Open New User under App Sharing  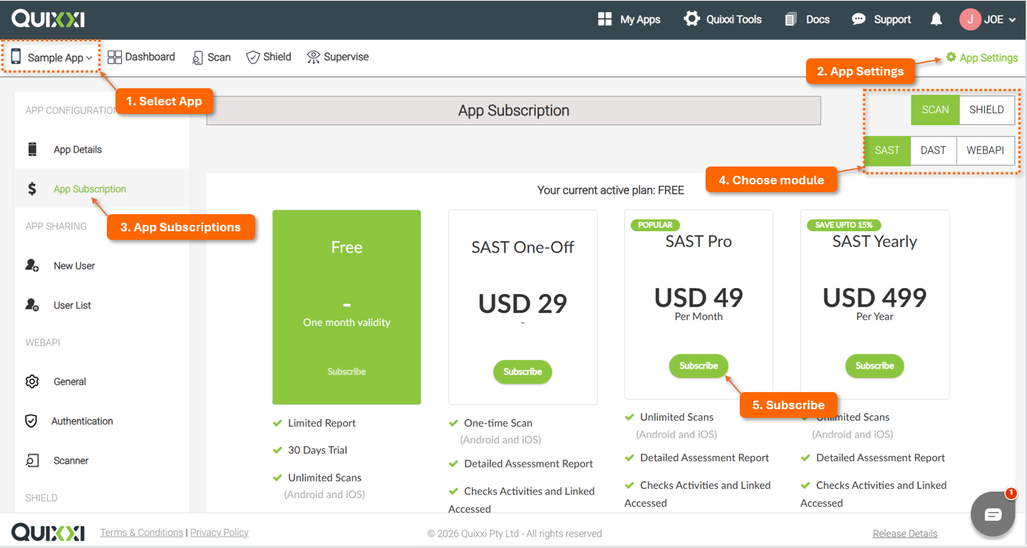point(102,265)
